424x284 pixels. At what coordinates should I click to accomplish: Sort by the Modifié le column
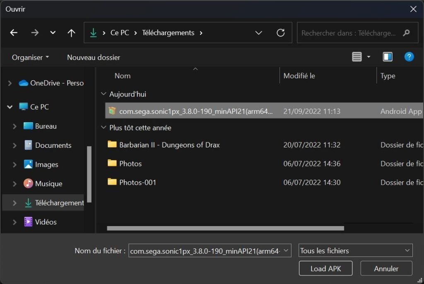[299, 76]
